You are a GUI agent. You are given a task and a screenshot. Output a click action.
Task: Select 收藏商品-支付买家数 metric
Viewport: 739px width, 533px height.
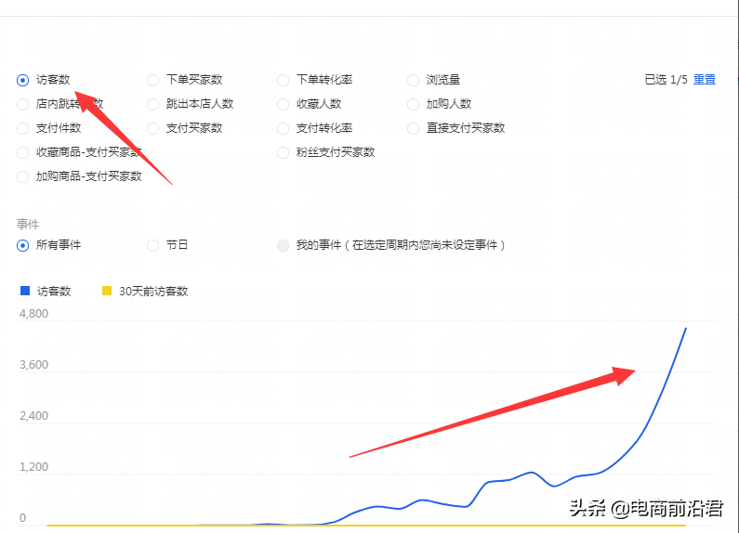tap(22, 152)
